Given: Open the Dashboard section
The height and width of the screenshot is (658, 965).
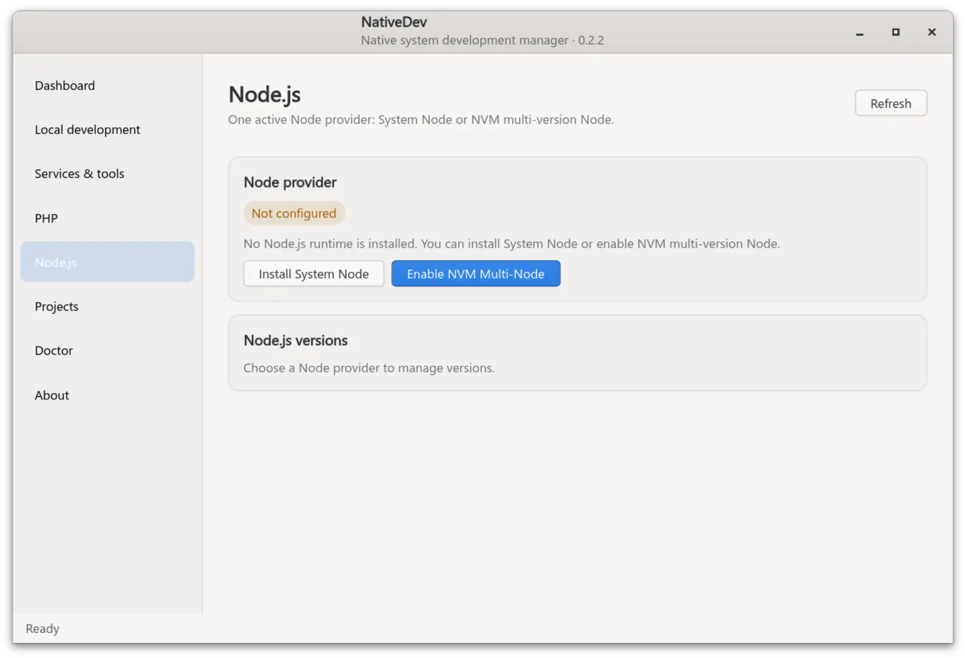Looking at the screenshot, I should pyautogui.click(x=107, y=85).
